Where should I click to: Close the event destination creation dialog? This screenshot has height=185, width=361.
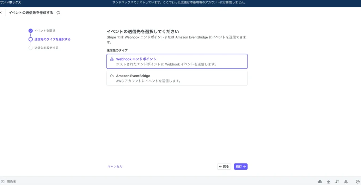tap(1, 13)
